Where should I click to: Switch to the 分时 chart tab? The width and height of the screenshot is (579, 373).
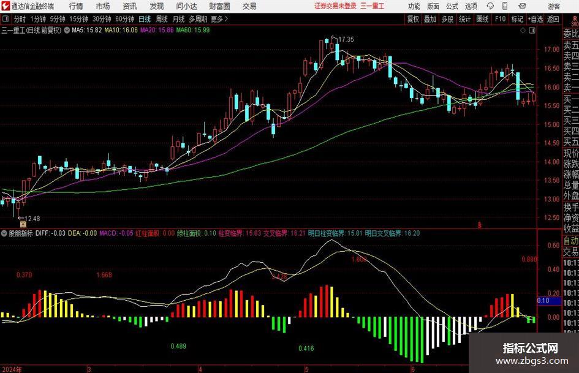point(20,19)
